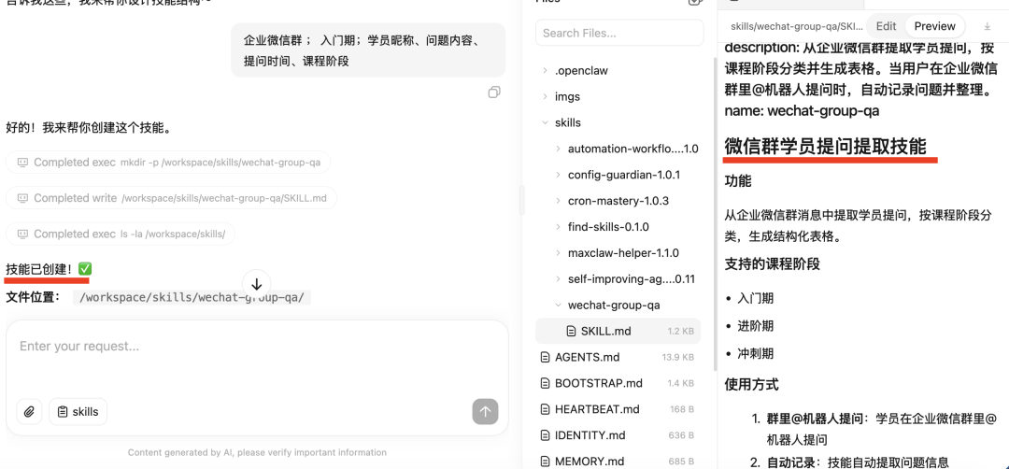The image size is (1009, 469).
Task: Open the Completed write SKILL.md step
Action: click(x=171, y=198)
